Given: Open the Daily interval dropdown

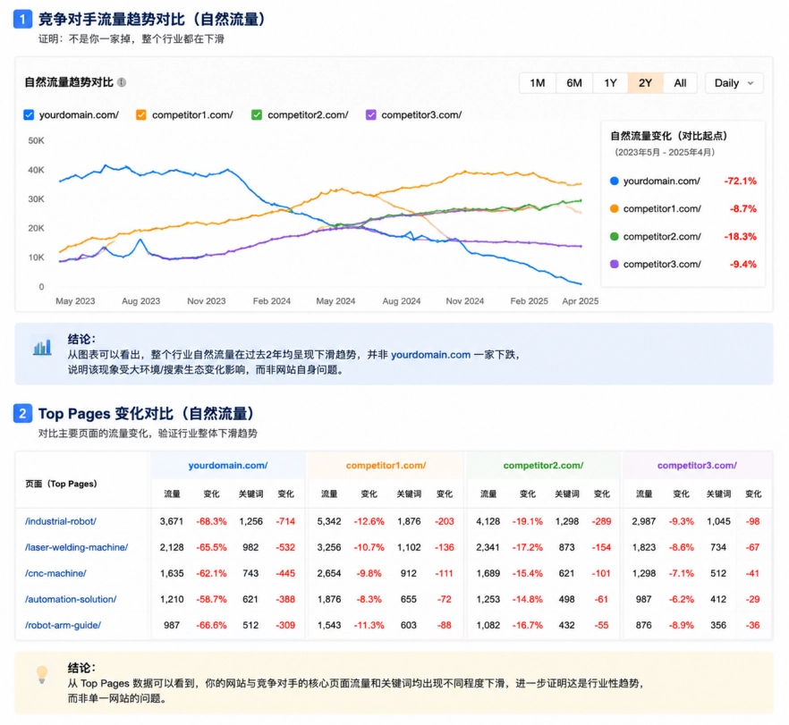Looking at the screenshot, I should coord(734,83).
